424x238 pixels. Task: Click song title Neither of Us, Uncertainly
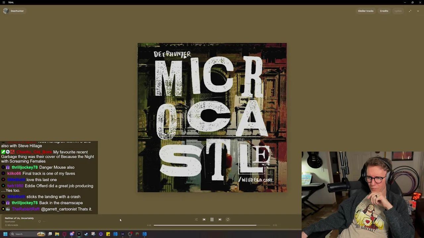[19, 218]
